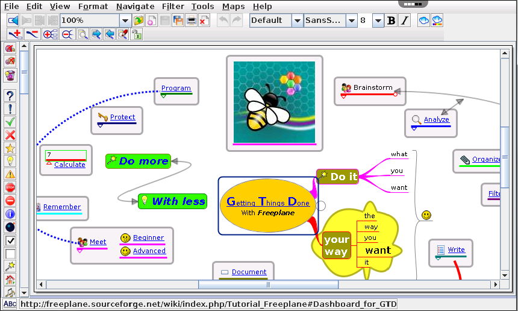Open the zoom 100% dropdown
The image size is (518, 311).
tap(125, 20)
